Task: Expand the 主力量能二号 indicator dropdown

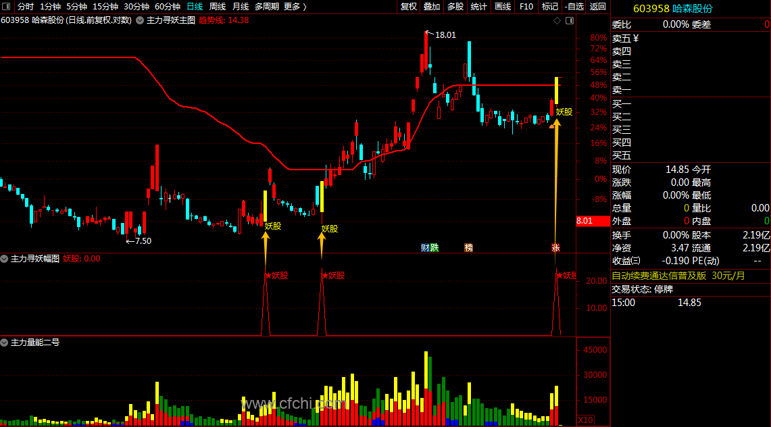Action: pos(5,343)
